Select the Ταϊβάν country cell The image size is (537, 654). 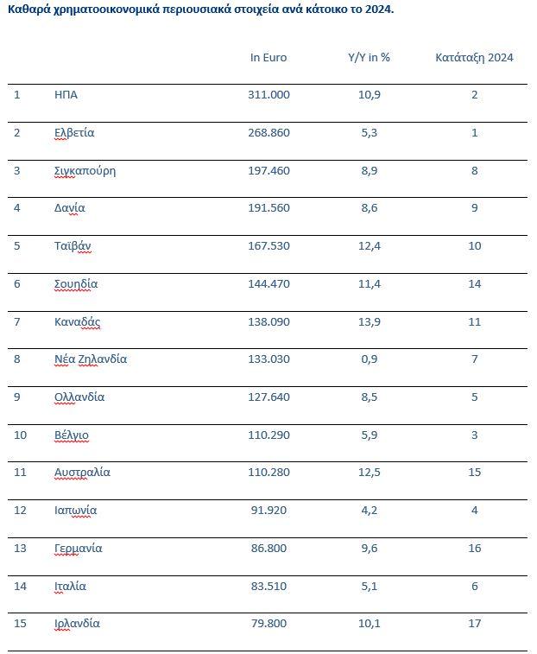pos(73,245)
